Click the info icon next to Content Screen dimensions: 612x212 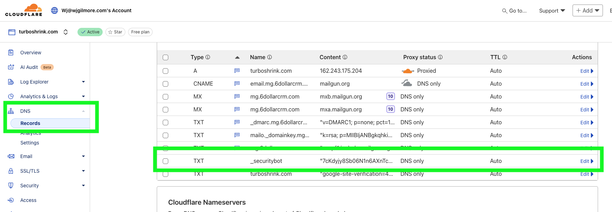pos(345,57)
